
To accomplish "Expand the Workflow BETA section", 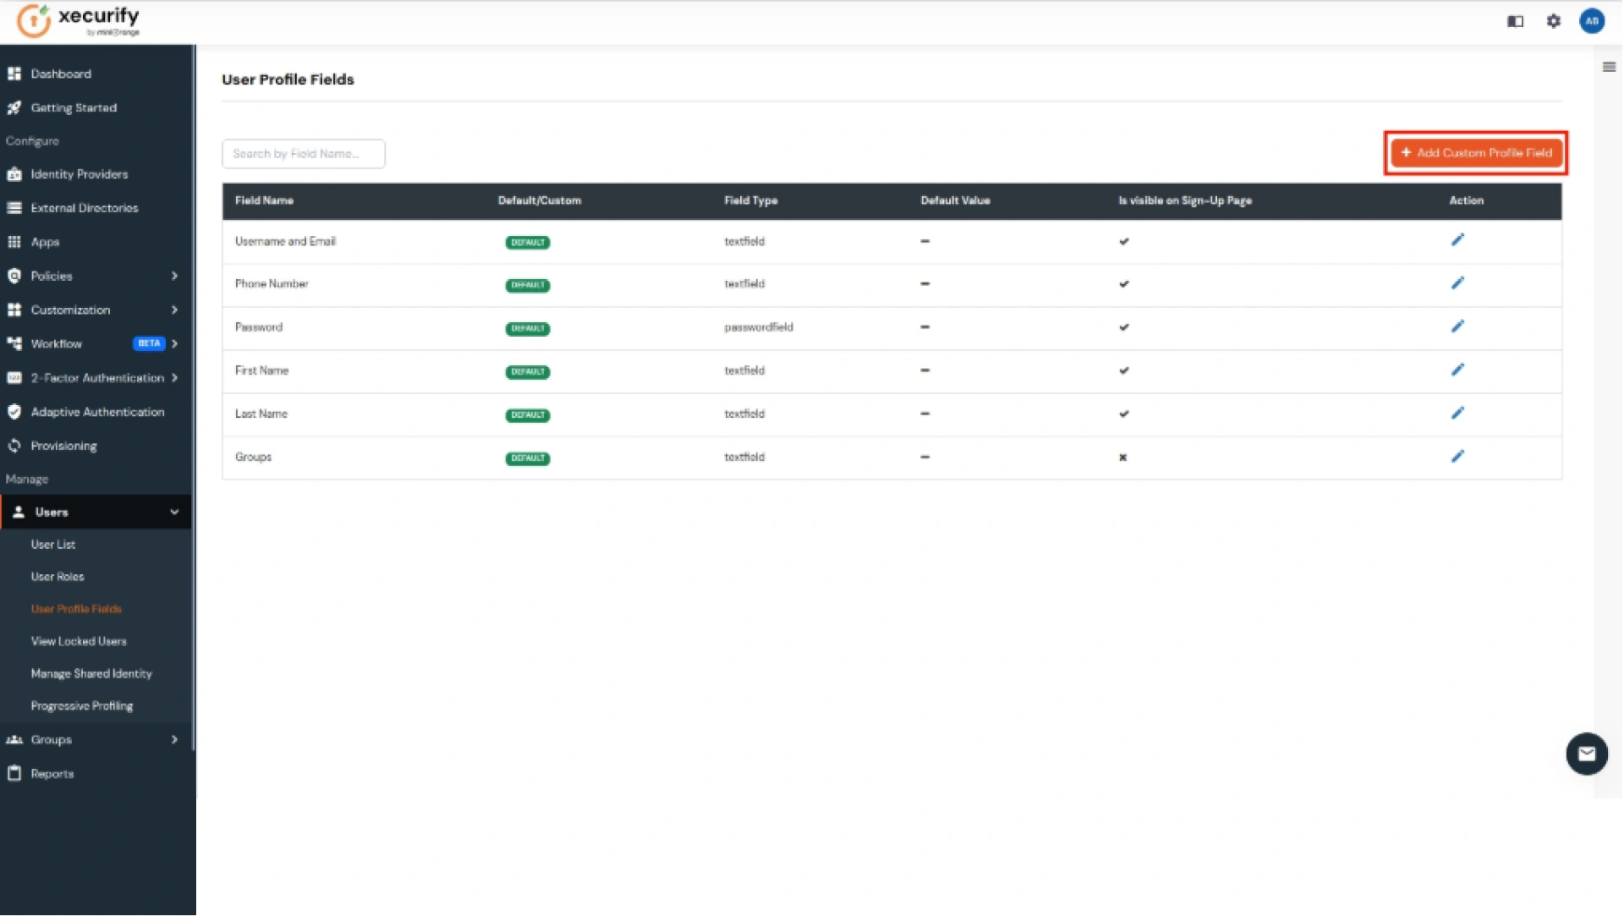I will pyautogui.click(x=56, y=344).
